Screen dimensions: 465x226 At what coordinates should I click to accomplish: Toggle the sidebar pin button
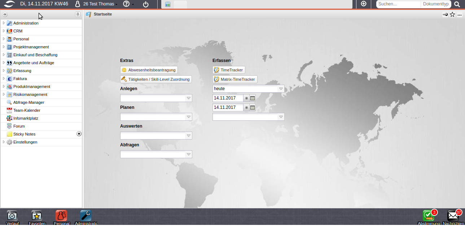[78, 14]
